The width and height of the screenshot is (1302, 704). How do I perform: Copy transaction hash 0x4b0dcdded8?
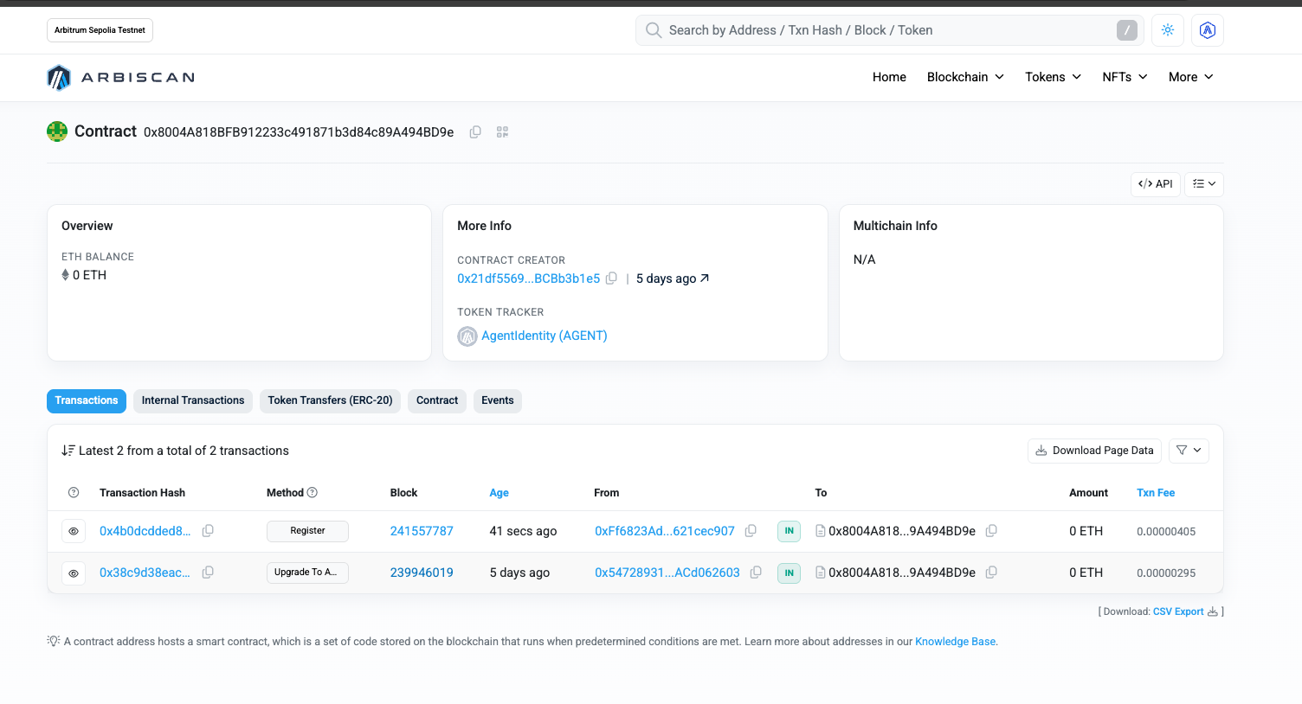(x=208, y=531)
